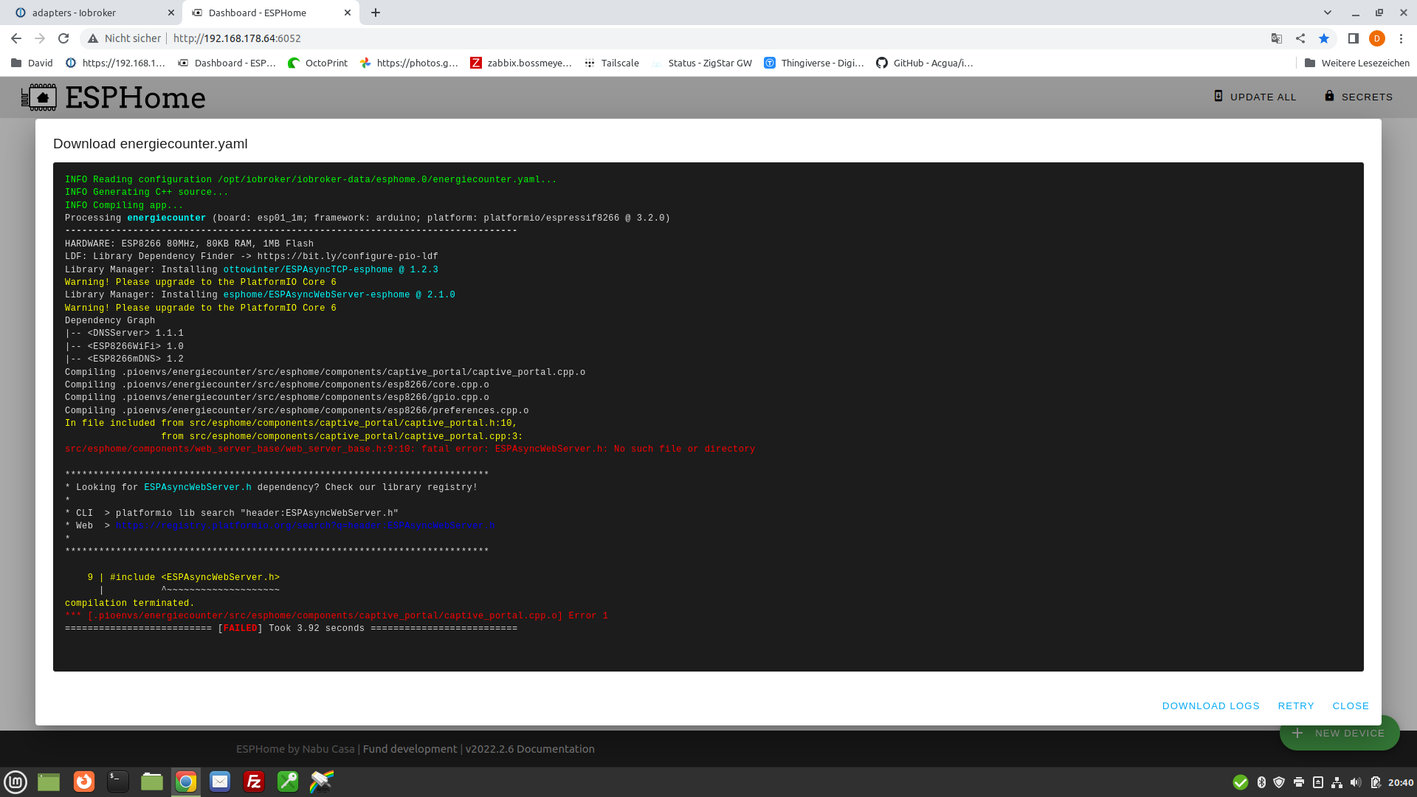Open SECRETS editor in header
The height and width of the screenshot is (797, 1417).
click(x=1358, y=97)
